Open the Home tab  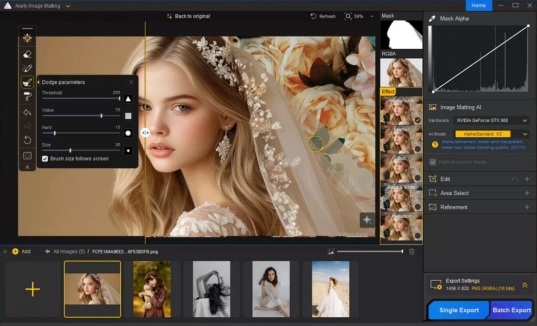click(478, 5)
